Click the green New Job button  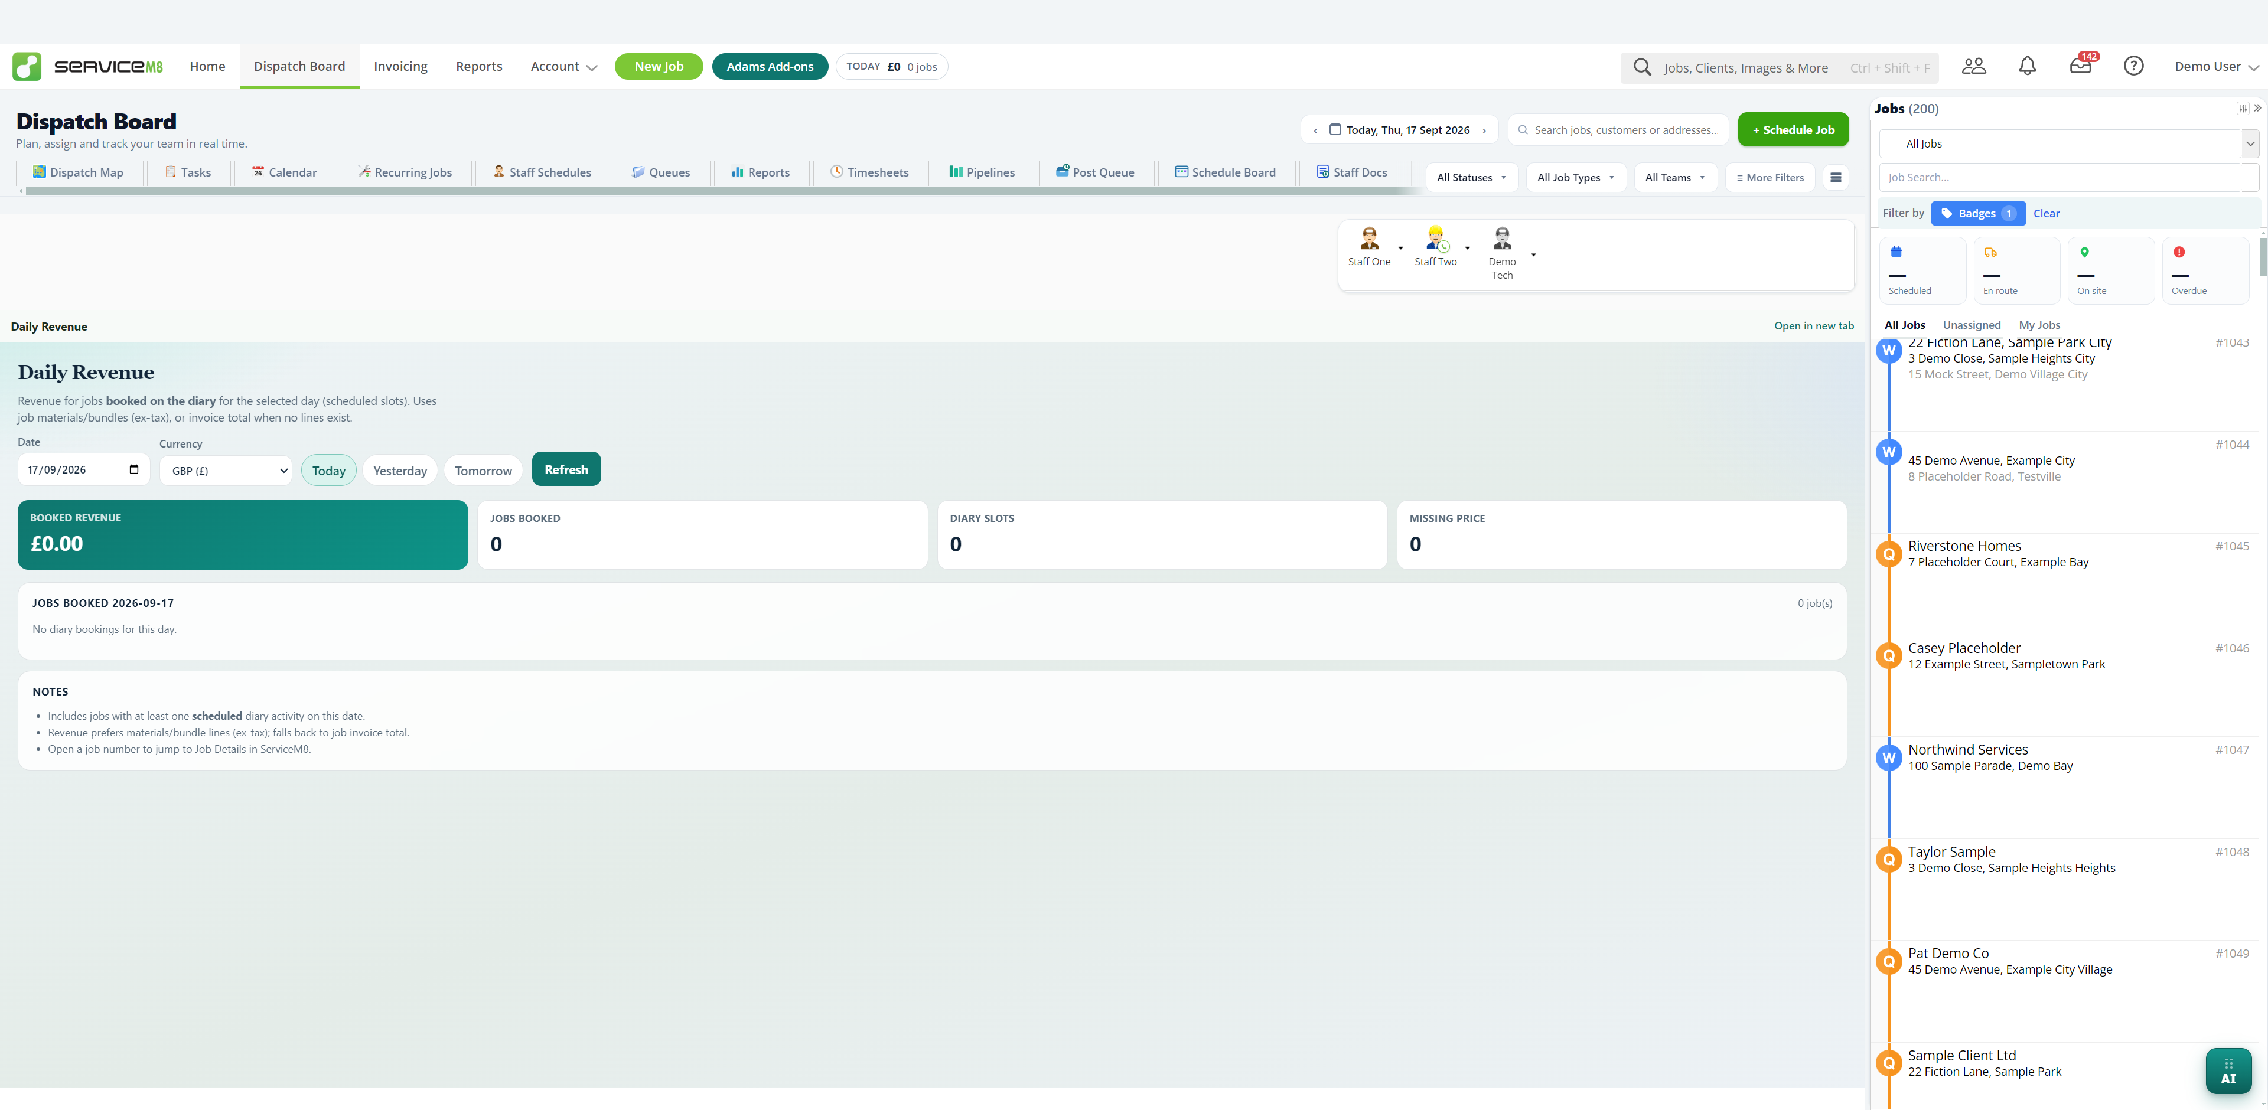coord(659,67)
